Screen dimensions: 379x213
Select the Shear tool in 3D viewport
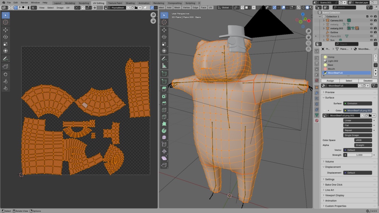[x=164, y=158]
